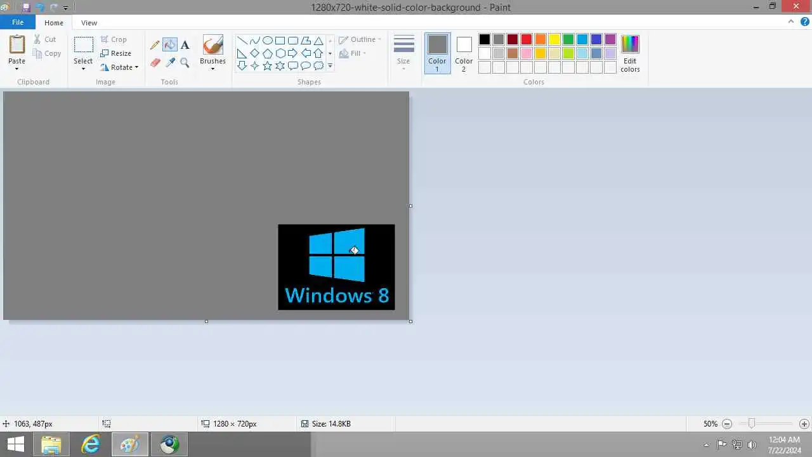
Task: Choose the Curve shape
Action: click(254, 41)
